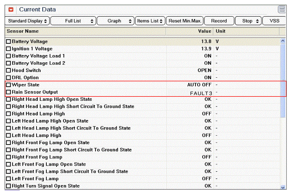
Task: Check the Battery Voltage checkbox
Action: tap(9, 42)
